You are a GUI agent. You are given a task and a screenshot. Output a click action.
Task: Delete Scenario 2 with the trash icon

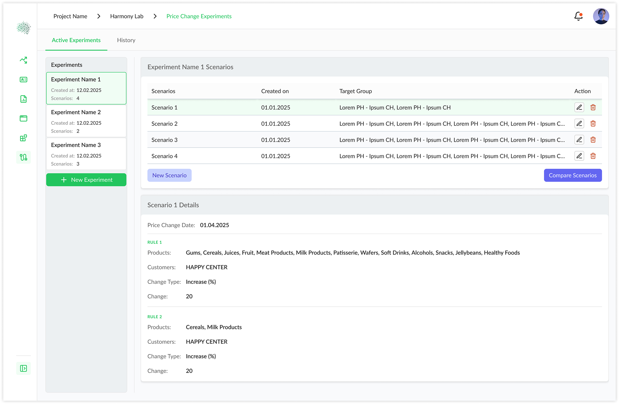[x=593, y=123]
